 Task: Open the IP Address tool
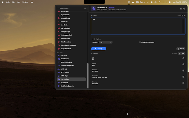(x=71, y=83)
